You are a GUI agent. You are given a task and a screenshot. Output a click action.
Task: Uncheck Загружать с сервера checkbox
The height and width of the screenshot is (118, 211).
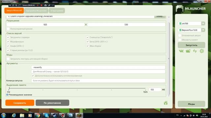(x=8, y=37)
